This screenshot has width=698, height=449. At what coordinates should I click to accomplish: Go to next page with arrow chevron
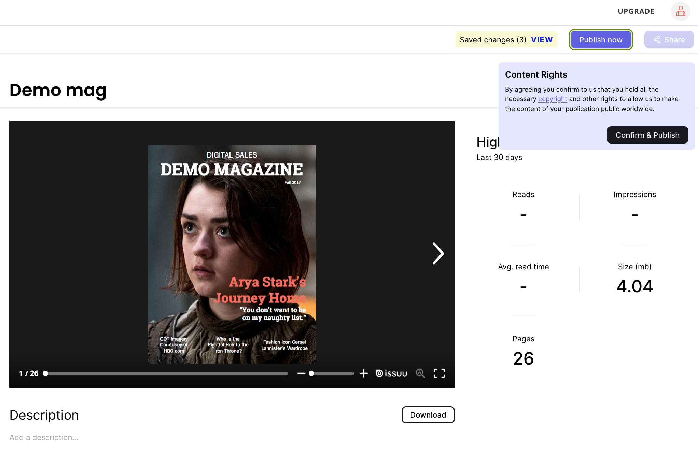click(x=438, y=254)
